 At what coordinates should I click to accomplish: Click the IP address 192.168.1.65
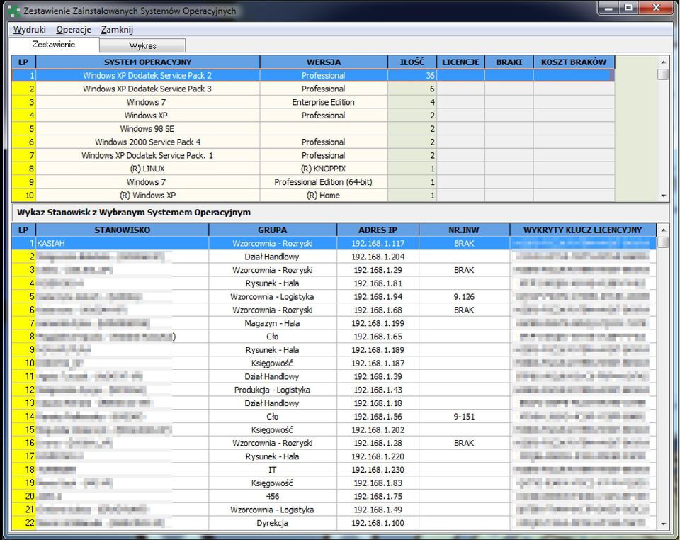tap(378, 337)
